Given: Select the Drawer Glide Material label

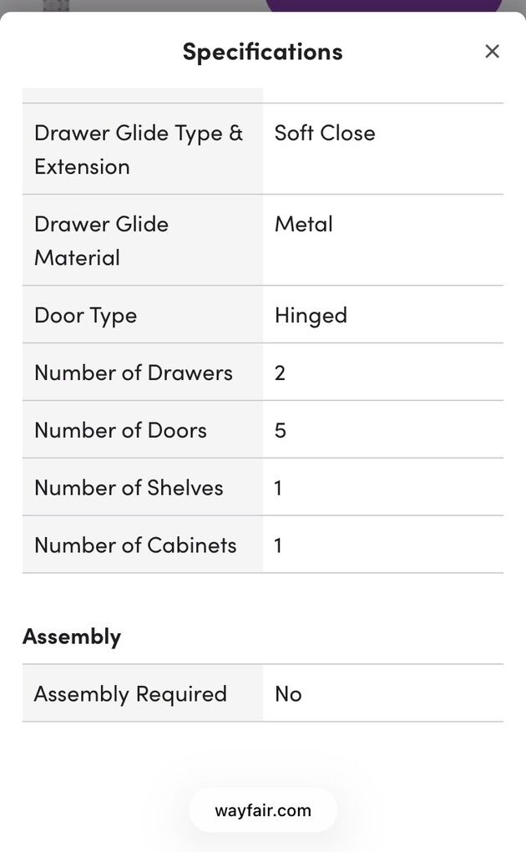Looking at the screenshot, I should point(101,241).
